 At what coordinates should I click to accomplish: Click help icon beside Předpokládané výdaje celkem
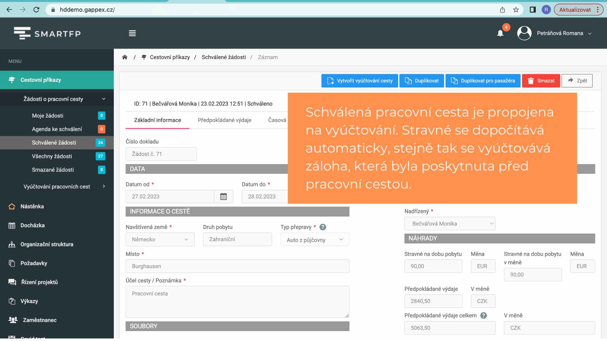tap(483, 315)
